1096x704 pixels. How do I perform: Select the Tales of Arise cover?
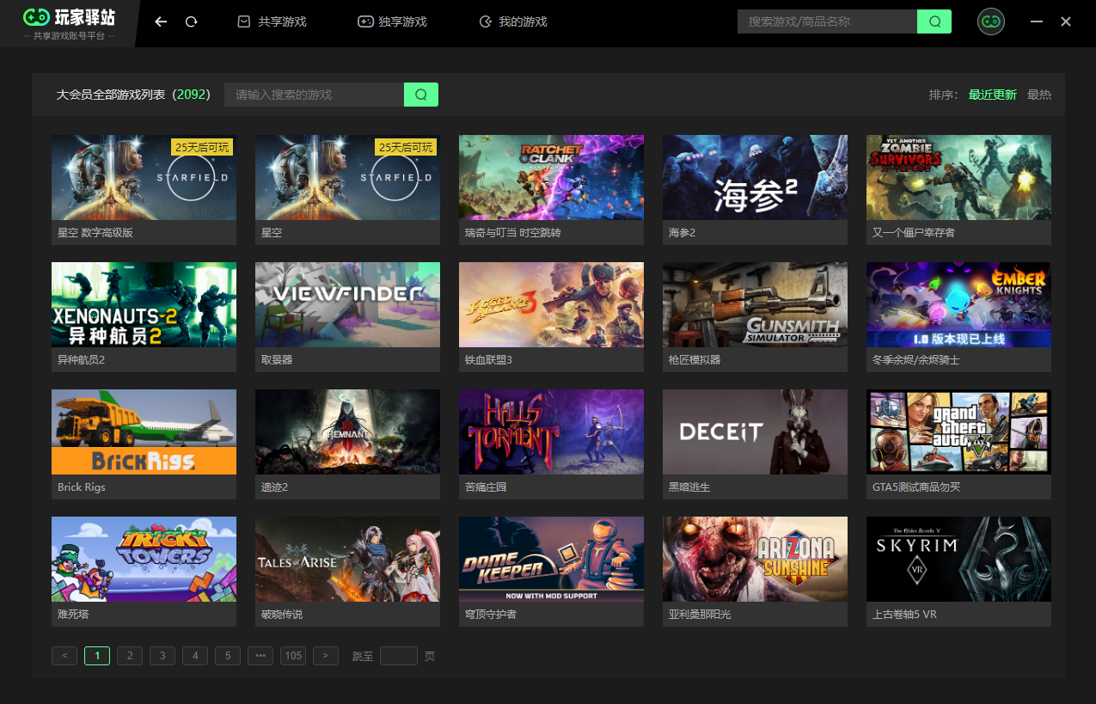coord(347,559)
